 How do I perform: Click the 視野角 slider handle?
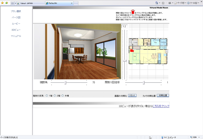(65, 82)
